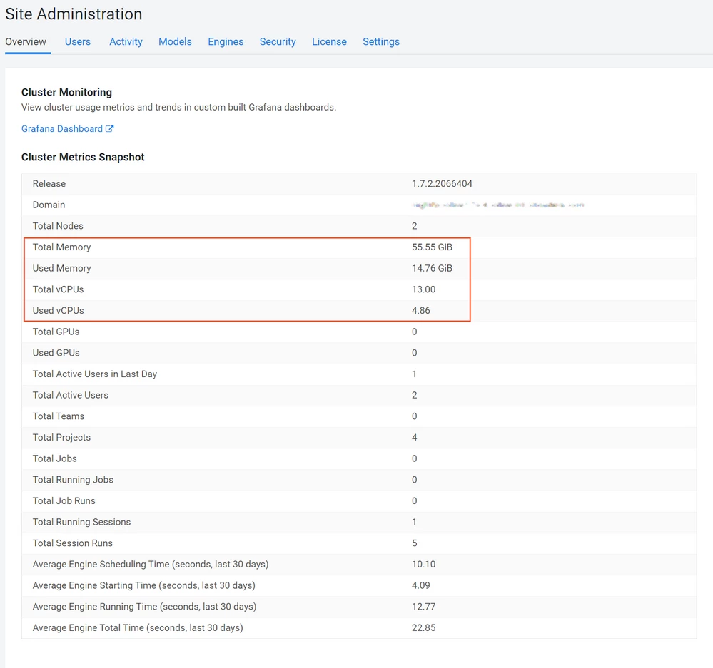Open the Users tab
Viewport: 713px width, 668px height.
pos(78,42)
